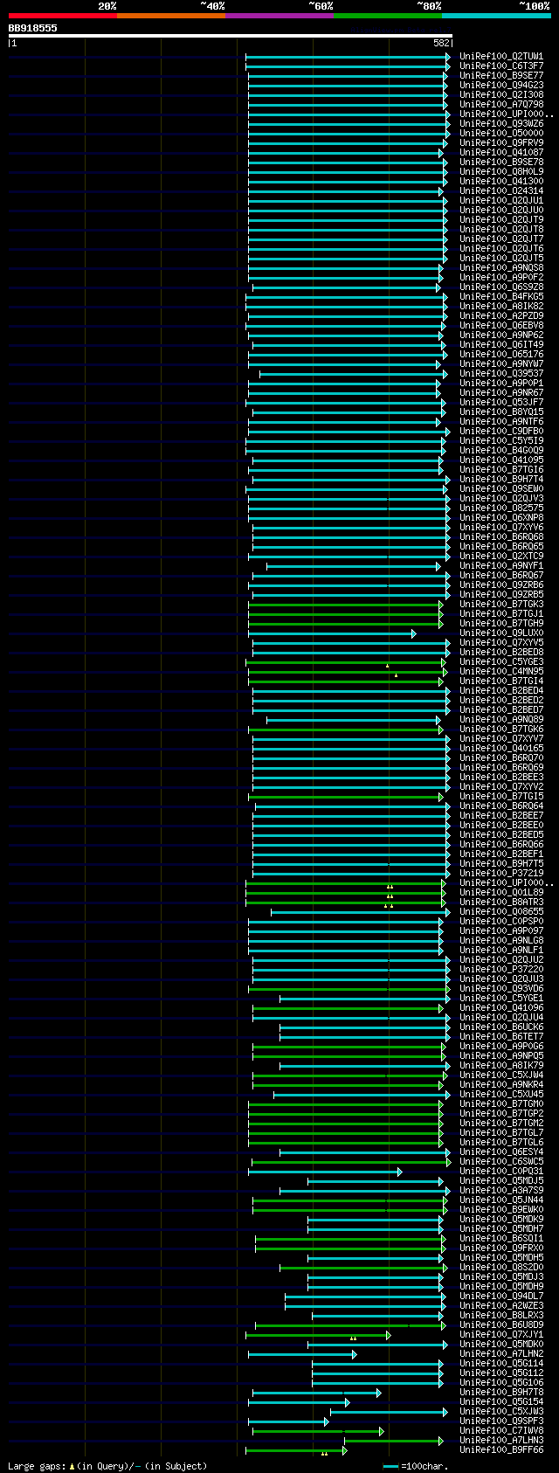Select hit UniRef100_A7LHN2
Viewport: 559px width, 1473px height.
[x=501, y=1353]
